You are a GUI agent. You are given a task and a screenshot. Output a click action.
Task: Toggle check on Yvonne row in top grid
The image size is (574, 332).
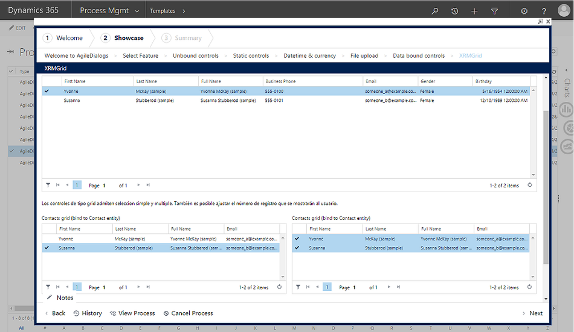coord(47,91)
